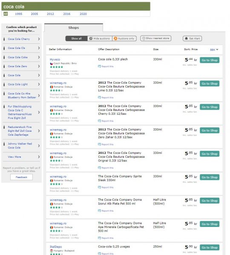Image resolution: width=230 pixels, height=255 pixels.
Task: Click the 250ml size value
Action: (158, 246)
